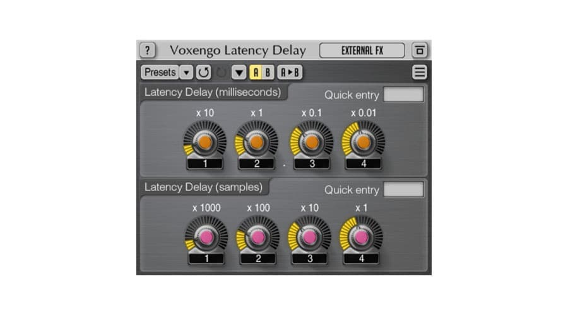
Task: Click the pink x 1000 samples knob
Action: [x=206, y=236]
